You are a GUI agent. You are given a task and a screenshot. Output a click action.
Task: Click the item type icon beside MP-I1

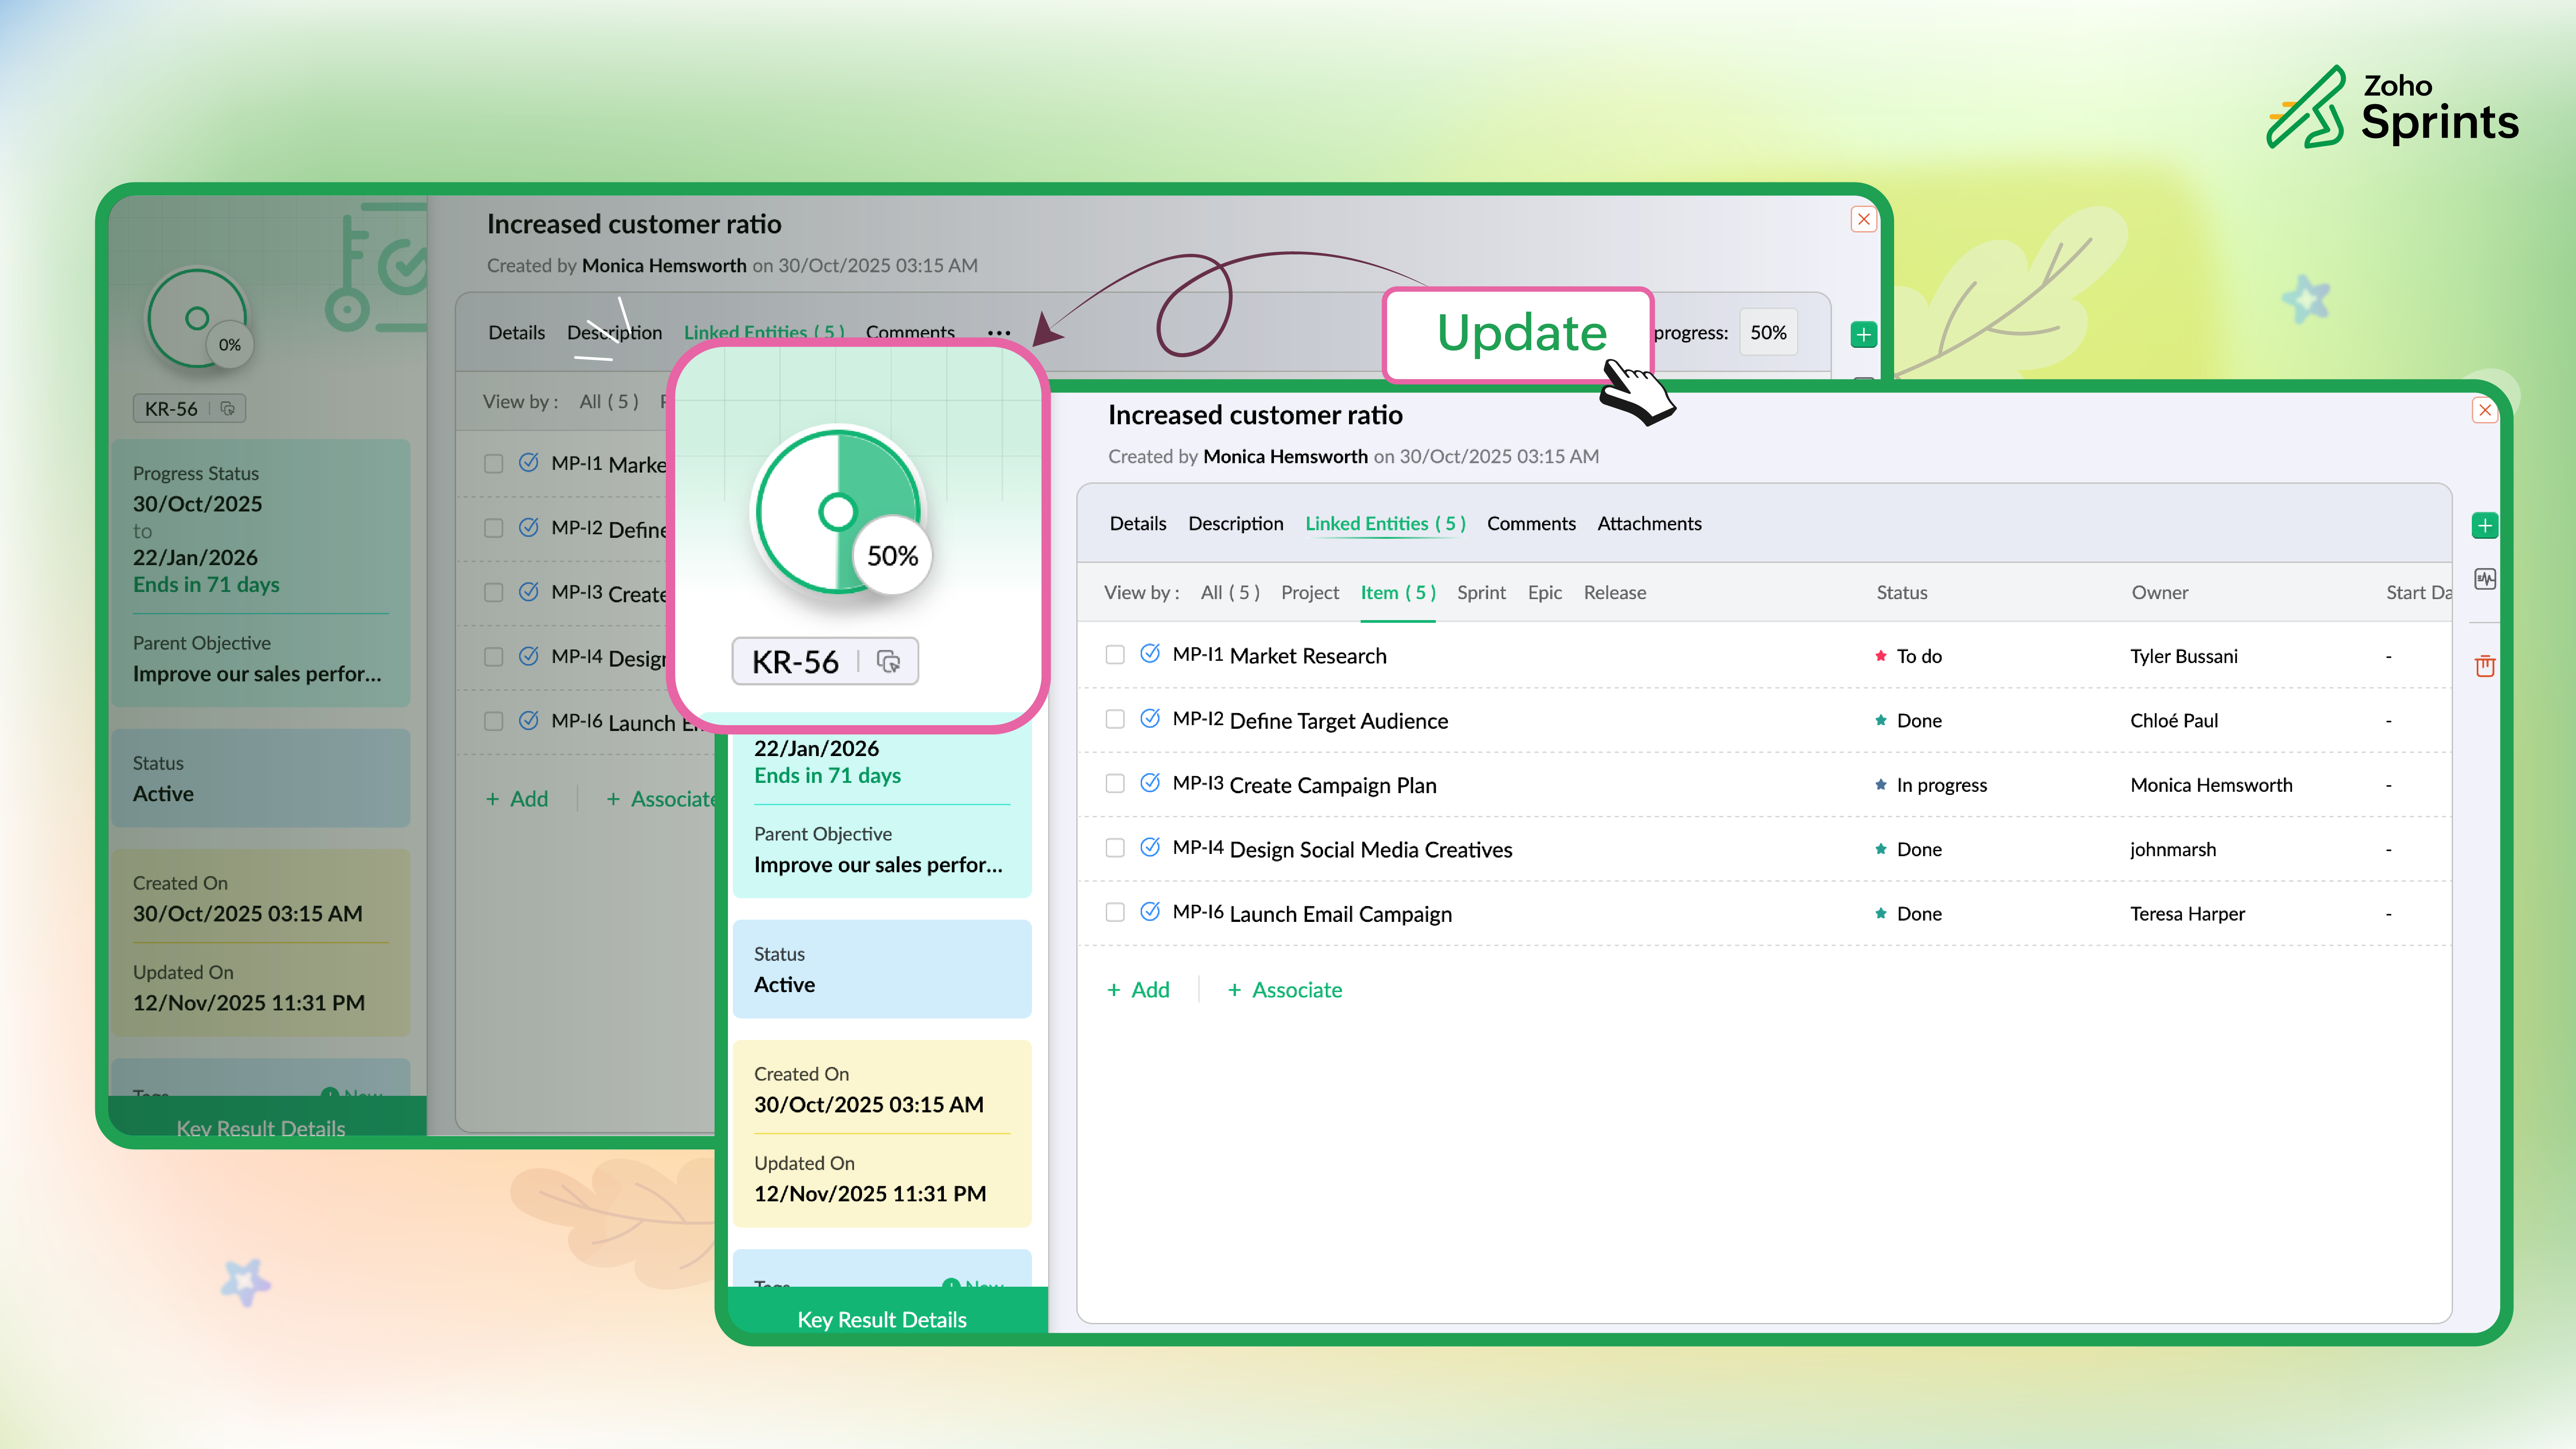point(1150,654)
